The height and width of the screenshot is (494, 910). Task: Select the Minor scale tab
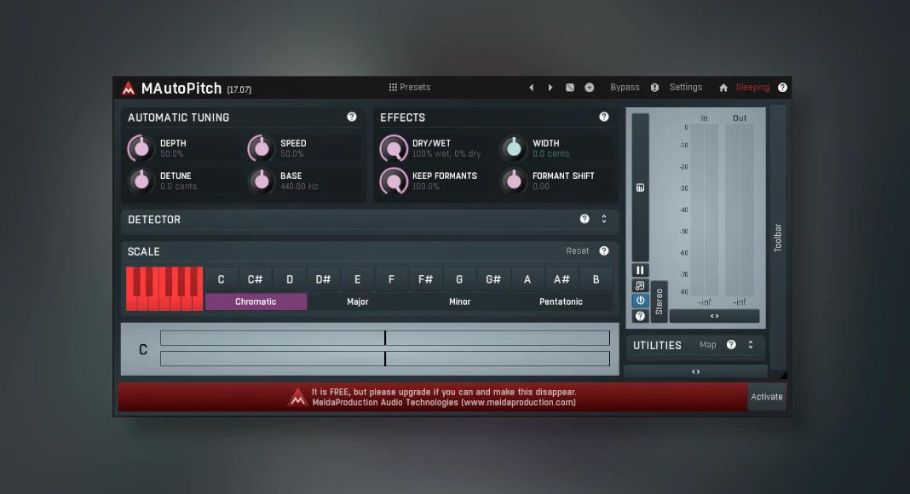(x=459, y=302)
